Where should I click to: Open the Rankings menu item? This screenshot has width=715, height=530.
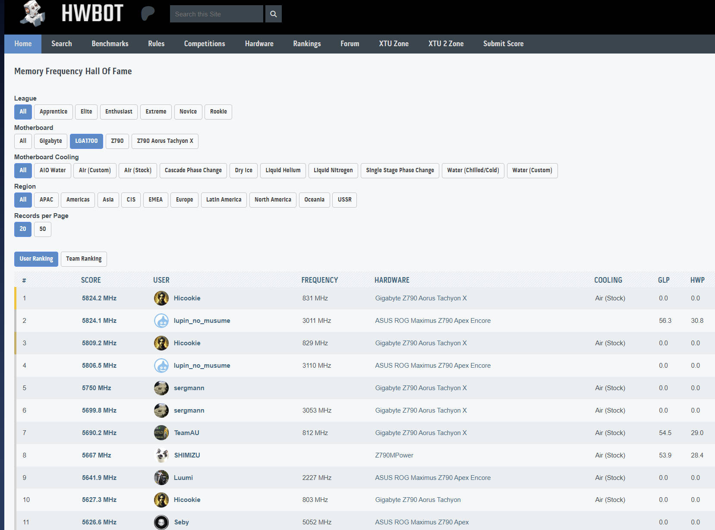click(x=307, y=44)
